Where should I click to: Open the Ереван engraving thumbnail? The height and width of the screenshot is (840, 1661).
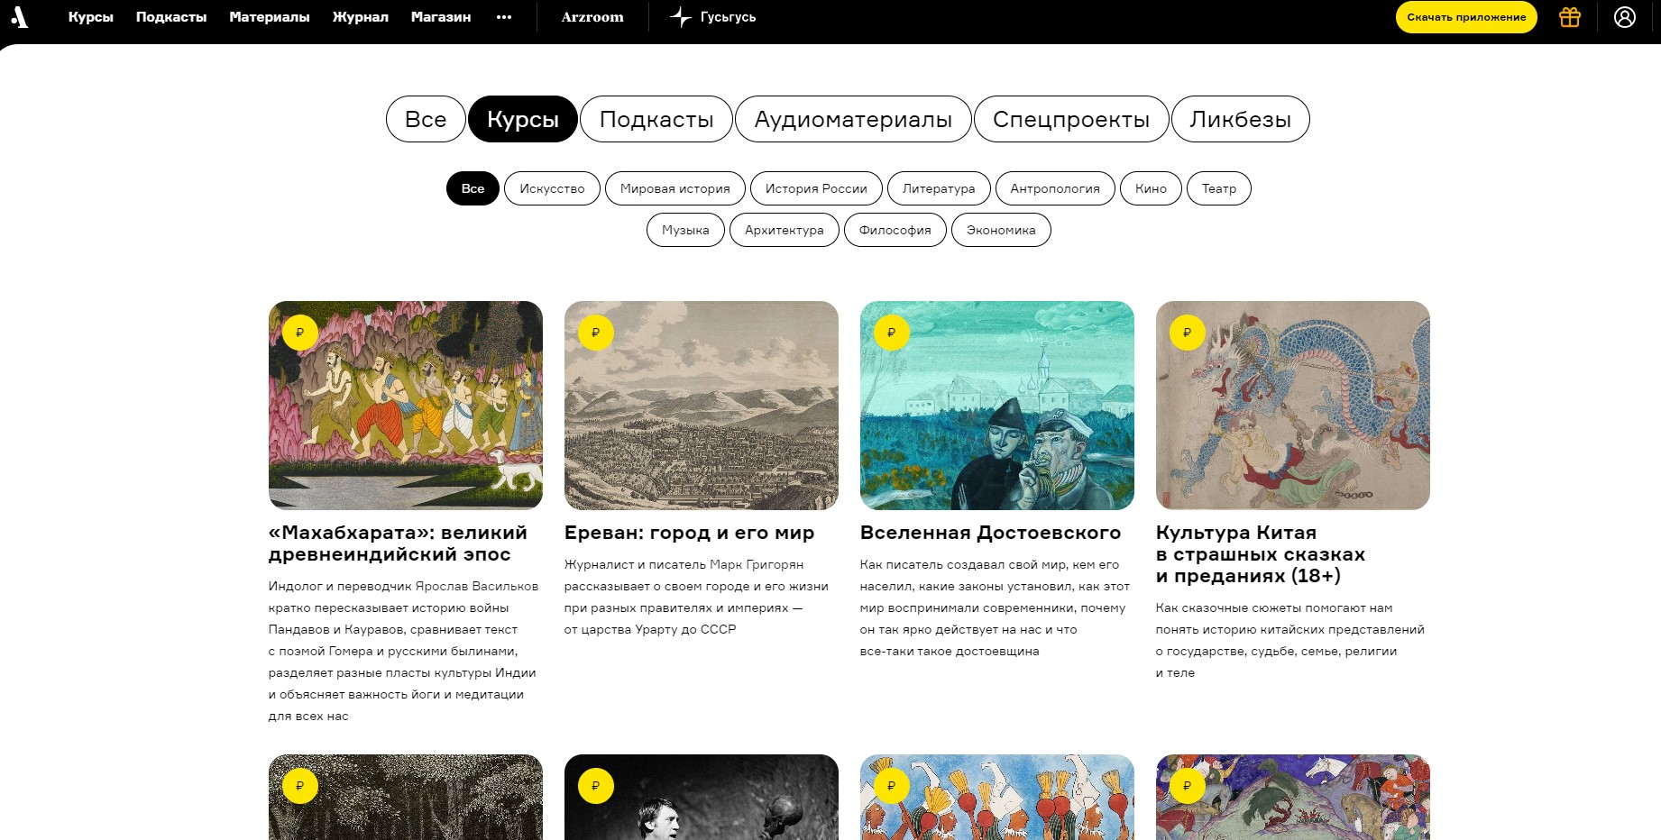tap(702, 406)
